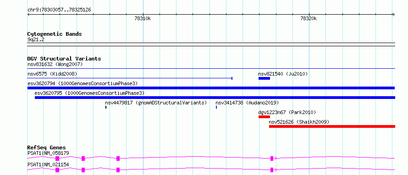Open nsv4479817 (gnomADStructuralVariants) label
This screenshot has height=175, width=408.
[156, 103]
